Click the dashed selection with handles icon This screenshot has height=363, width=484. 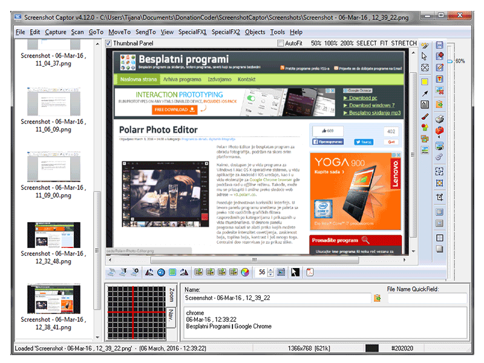440,171
